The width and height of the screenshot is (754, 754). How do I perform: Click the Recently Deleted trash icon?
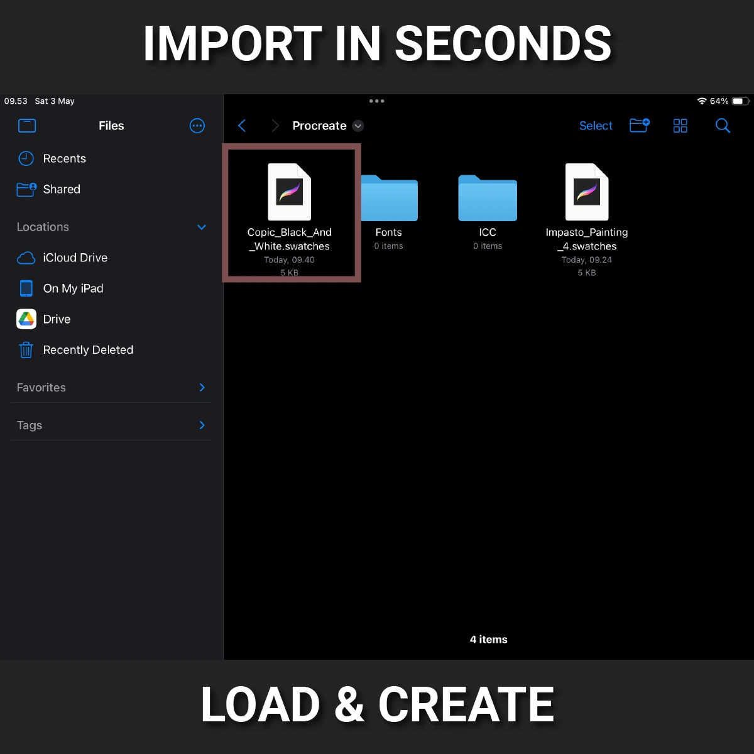click(x=26, y=350)
